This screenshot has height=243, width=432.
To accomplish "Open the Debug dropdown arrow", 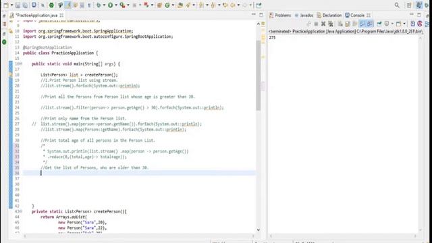I will (x=104, y=5).
